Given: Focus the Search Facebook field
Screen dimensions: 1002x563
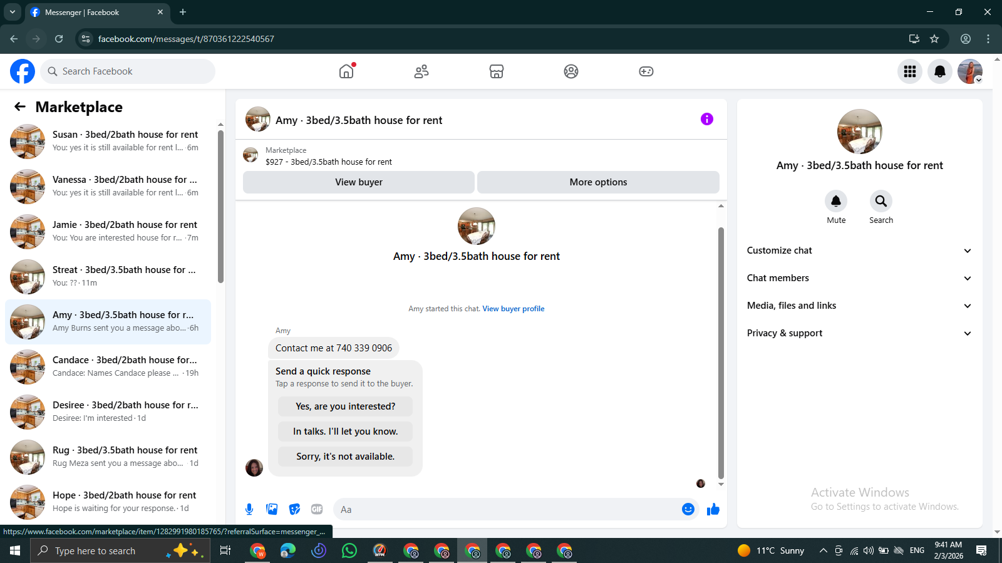Looking at the screenshot, I should (128, 71).
